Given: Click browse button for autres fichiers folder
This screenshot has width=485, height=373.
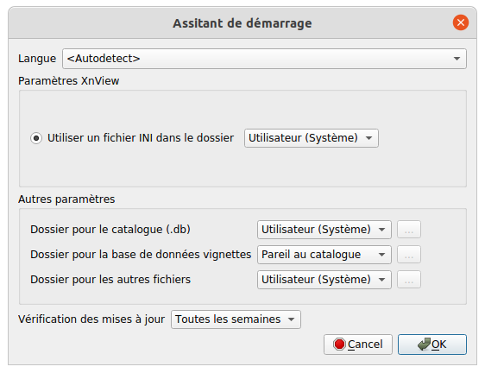Looking at the screenshot, I should point(409,280).
